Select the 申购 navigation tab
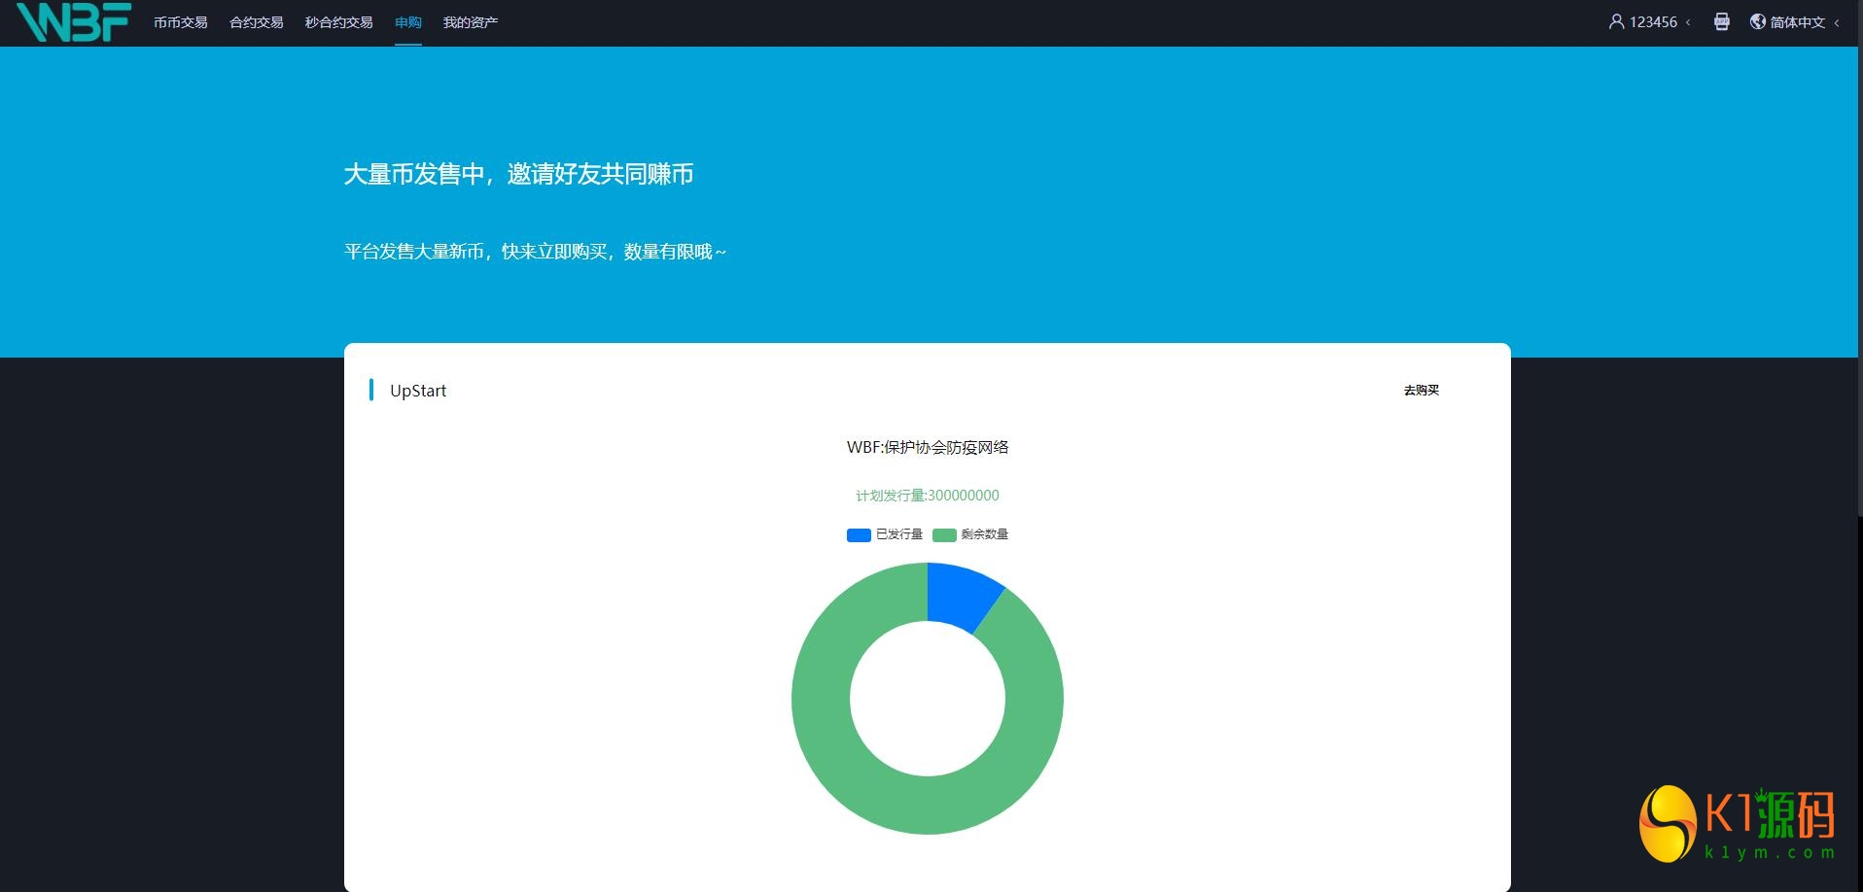Viewport: 1863px width, 892px height. [x=408, y=22]
